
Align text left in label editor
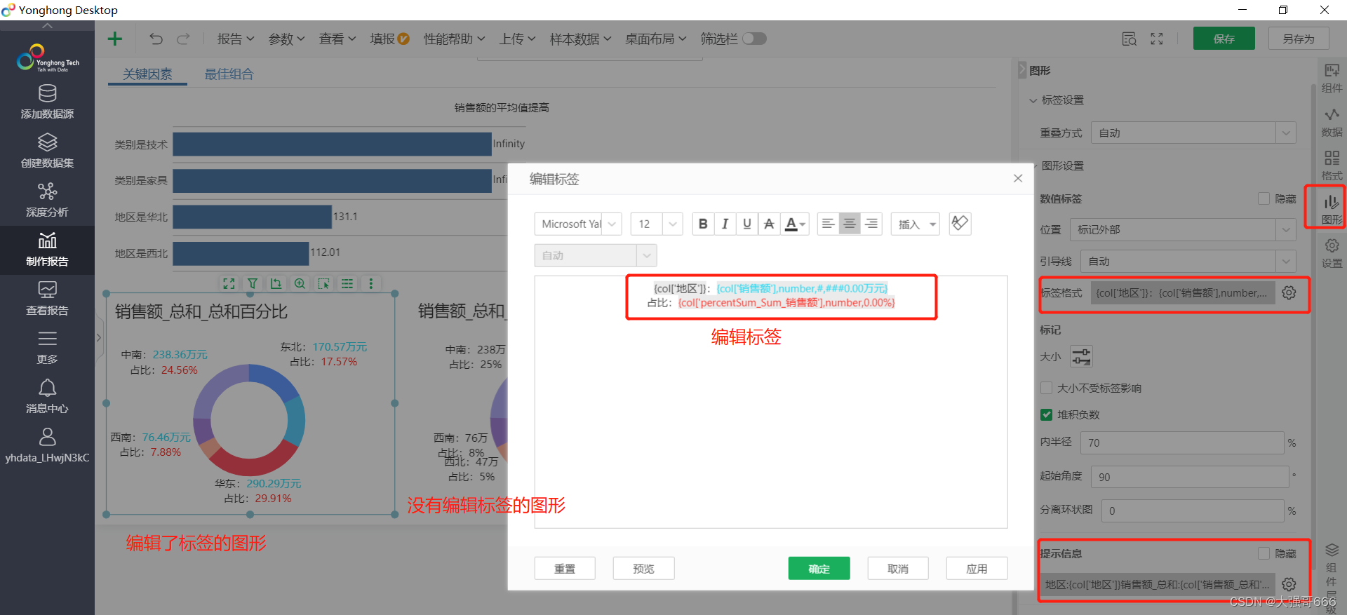pyautogui.click(x=828, y=224)
